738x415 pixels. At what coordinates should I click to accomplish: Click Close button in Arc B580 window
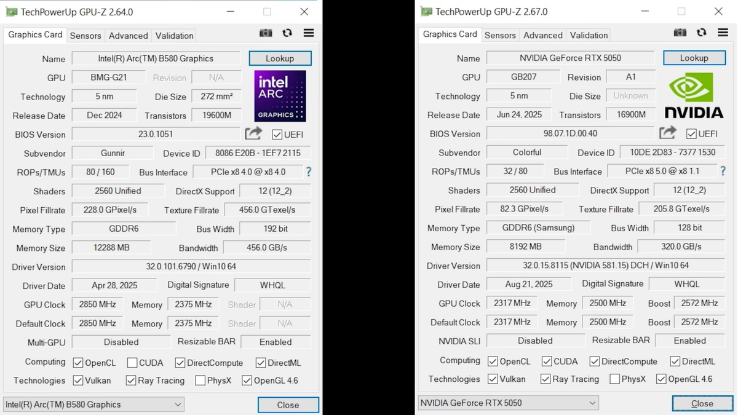click(x=288, y=405)
